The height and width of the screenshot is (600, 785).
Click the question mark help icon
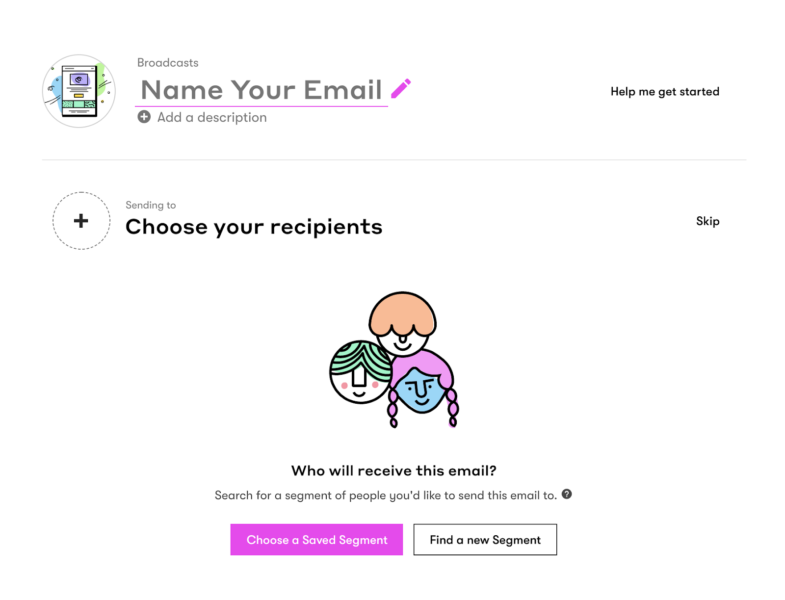567,494
